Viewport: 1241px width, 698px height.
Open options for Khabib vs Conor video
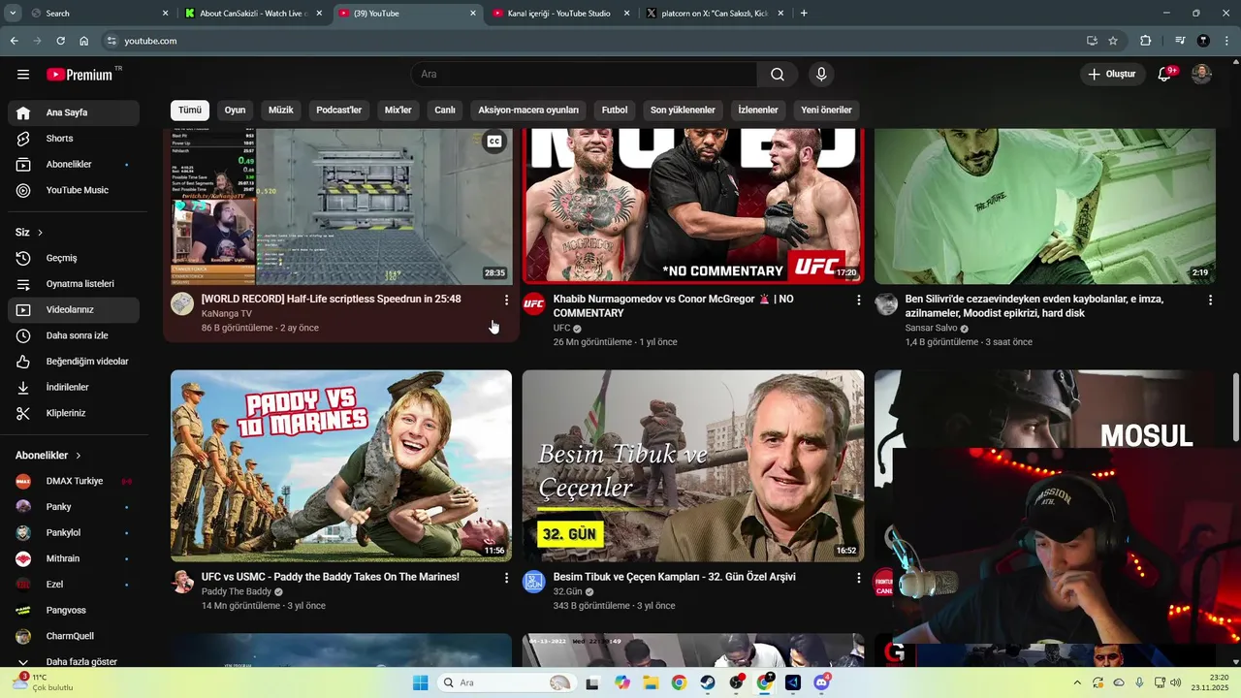(858, 301)
